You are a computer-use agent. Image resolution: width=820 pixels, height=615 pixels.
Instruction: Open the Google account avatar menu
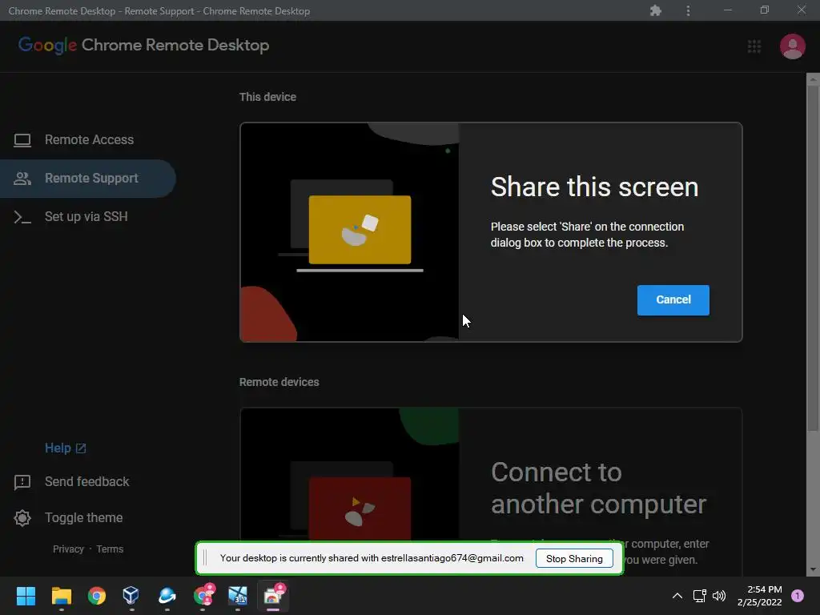point(793,46)
